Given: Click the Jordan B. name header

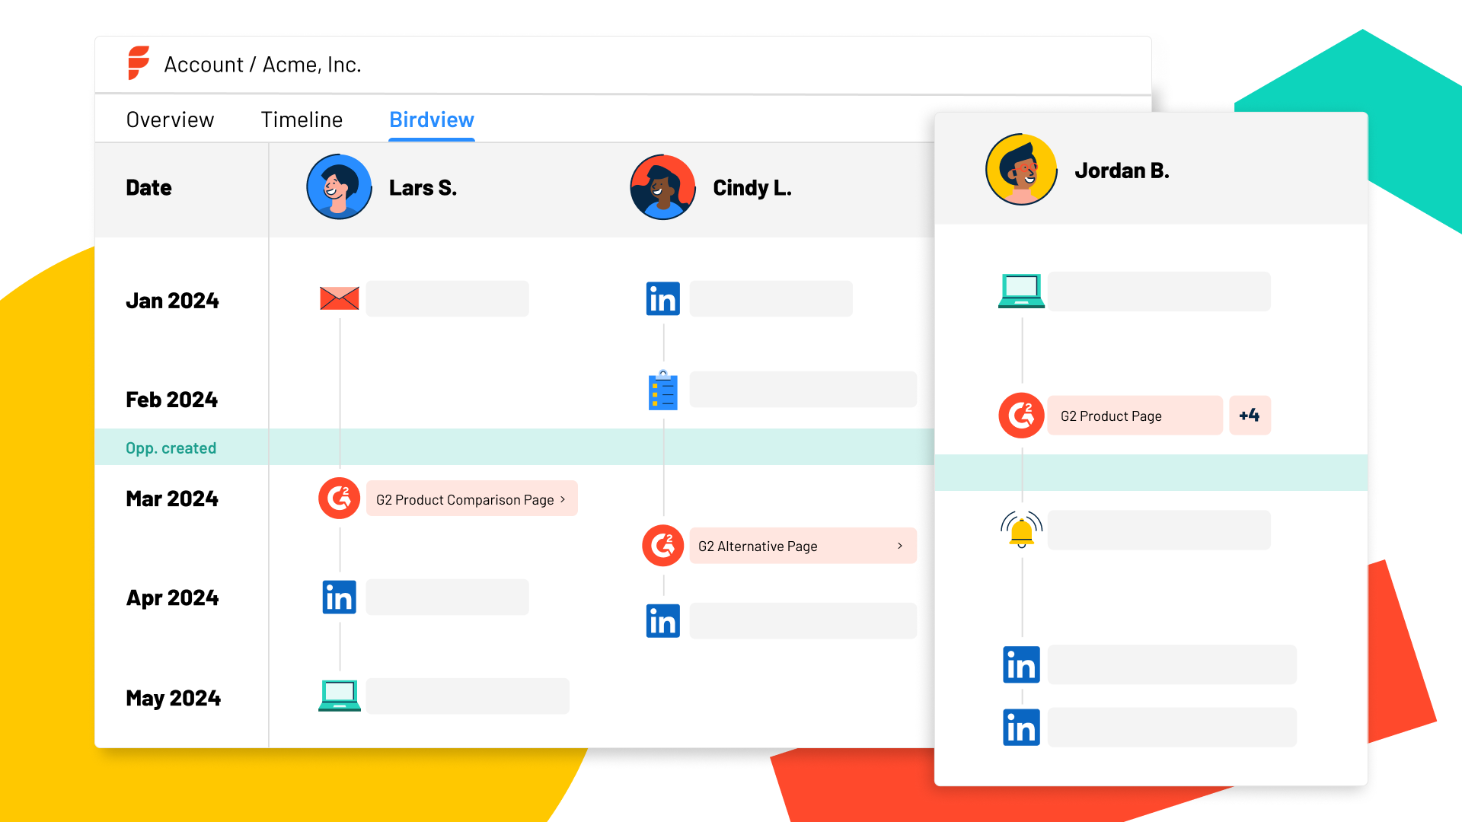Looking at the screenshot, I should click(x=1122, y=170).
